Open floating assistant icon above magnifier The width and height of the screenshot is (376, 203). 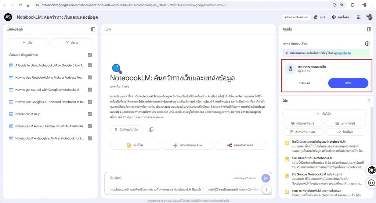click(372, 170)
